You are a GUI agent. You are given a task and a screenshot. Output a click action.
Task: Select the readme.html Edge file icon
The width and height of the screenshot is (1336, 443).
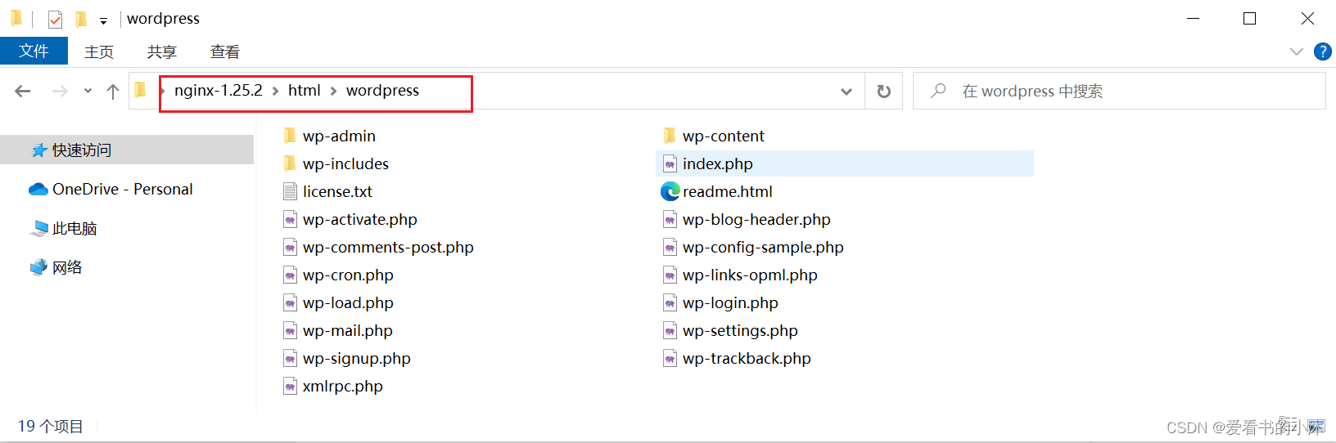click(x=670, y=191)
